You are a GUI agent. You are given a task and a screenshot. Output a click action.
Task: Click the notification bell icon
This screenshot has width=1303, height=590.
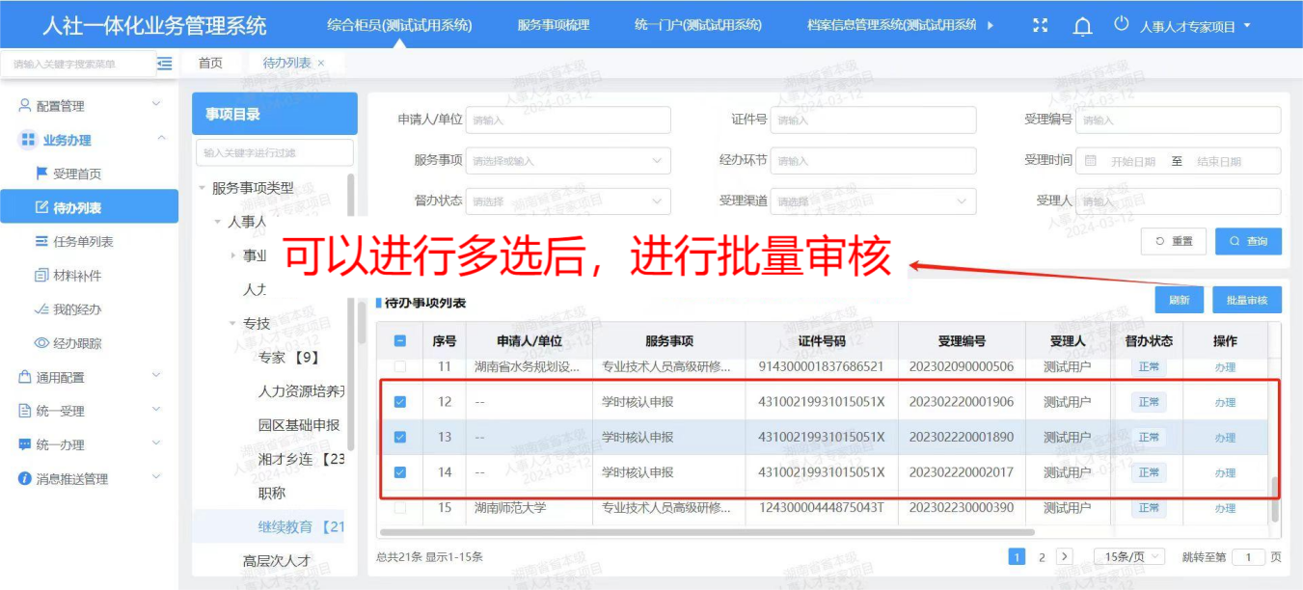(1082, 26)
